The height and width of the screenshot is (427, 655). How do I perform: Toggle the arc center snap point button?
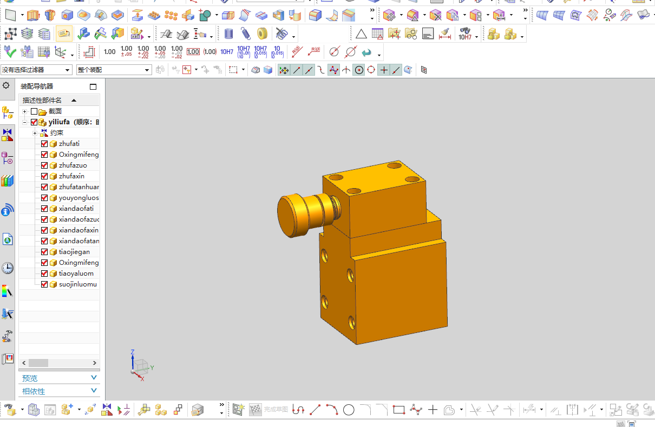coord(359,70)
